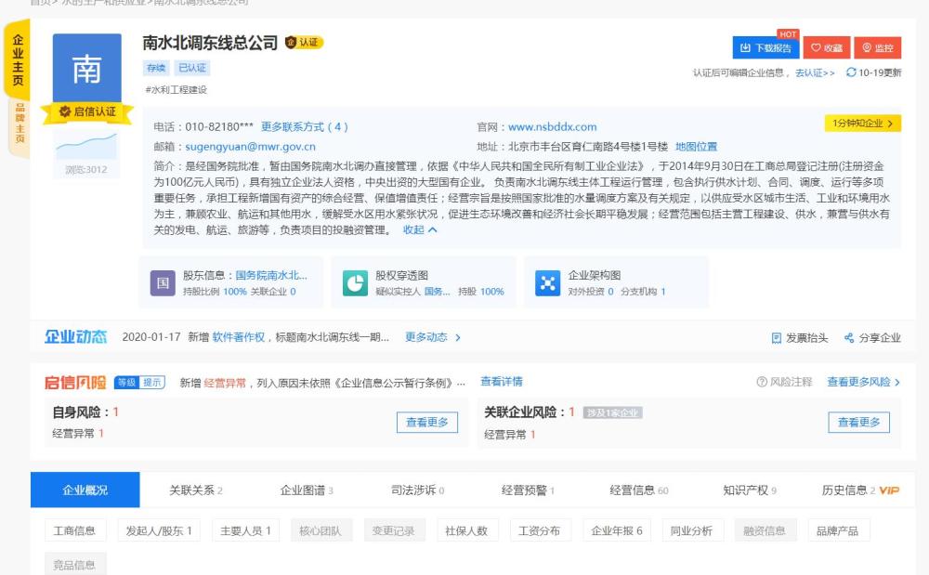Switch to 经营预警 tab
Screen dimensions: 929x575
(528, 490)
